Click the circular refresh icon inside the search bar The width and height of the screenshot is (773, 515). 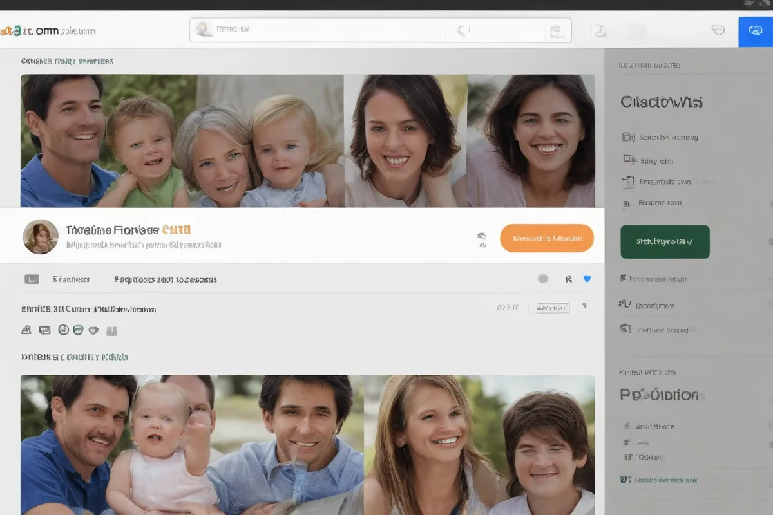(463, 30)
